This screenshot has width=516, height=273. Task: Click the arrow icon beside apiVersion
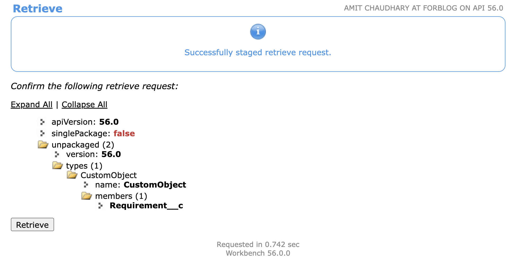point(43,122)
